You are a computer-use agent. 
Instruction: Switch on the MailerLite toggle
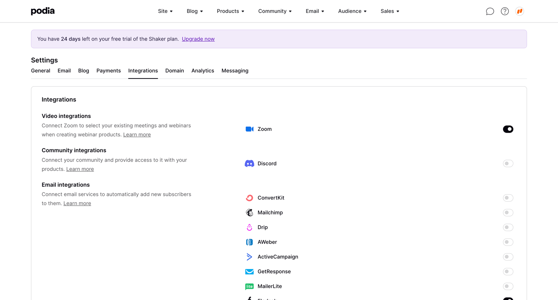pyautogui.click(x=508, y=286)
